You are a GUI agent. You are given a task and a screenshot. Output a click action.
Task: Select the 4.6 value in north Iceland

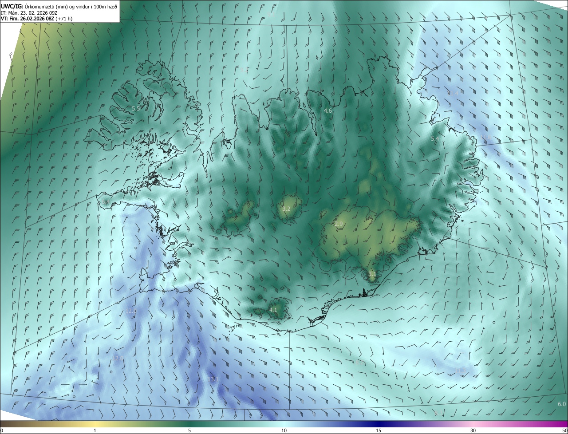(328, 110)
